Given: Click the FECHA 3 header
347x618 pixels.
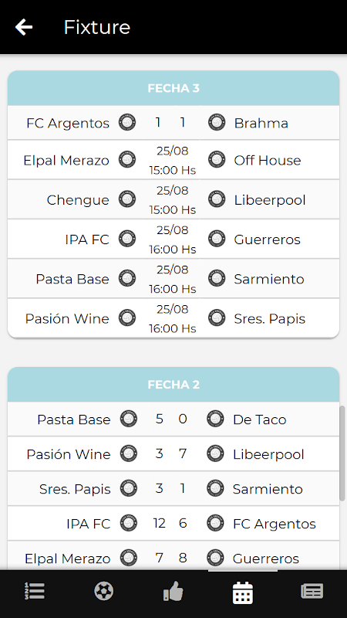Looking at the screenshot, I should click(173, 88).
